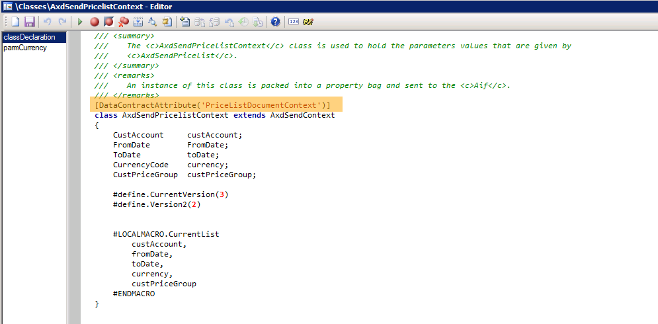
Task: Click the redo arrow in toolbar
Action: tap(62, 22)
